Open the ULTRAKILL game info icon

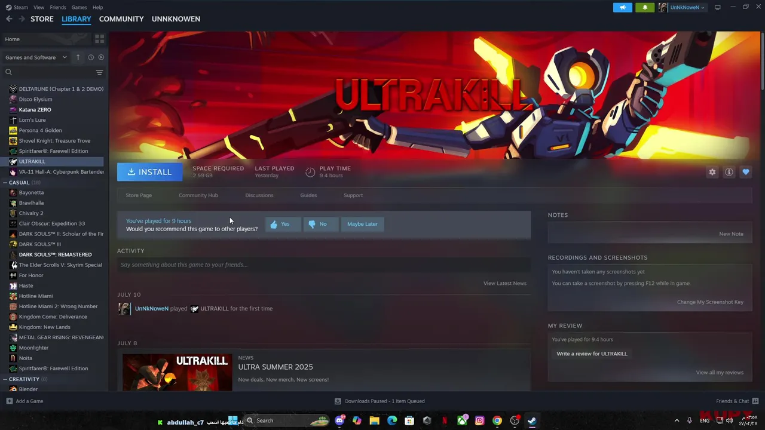pyautogui.click(x=729, y=172)
